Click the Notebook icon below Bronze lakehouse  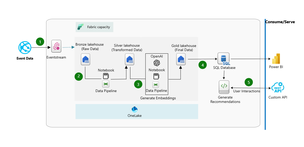click(106, 76)
